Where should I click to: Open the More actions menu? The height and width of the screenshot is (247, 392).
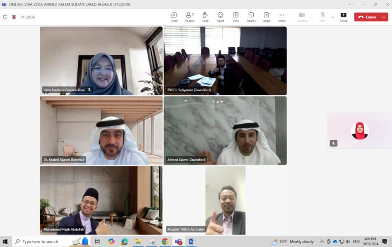pos(282,17)
